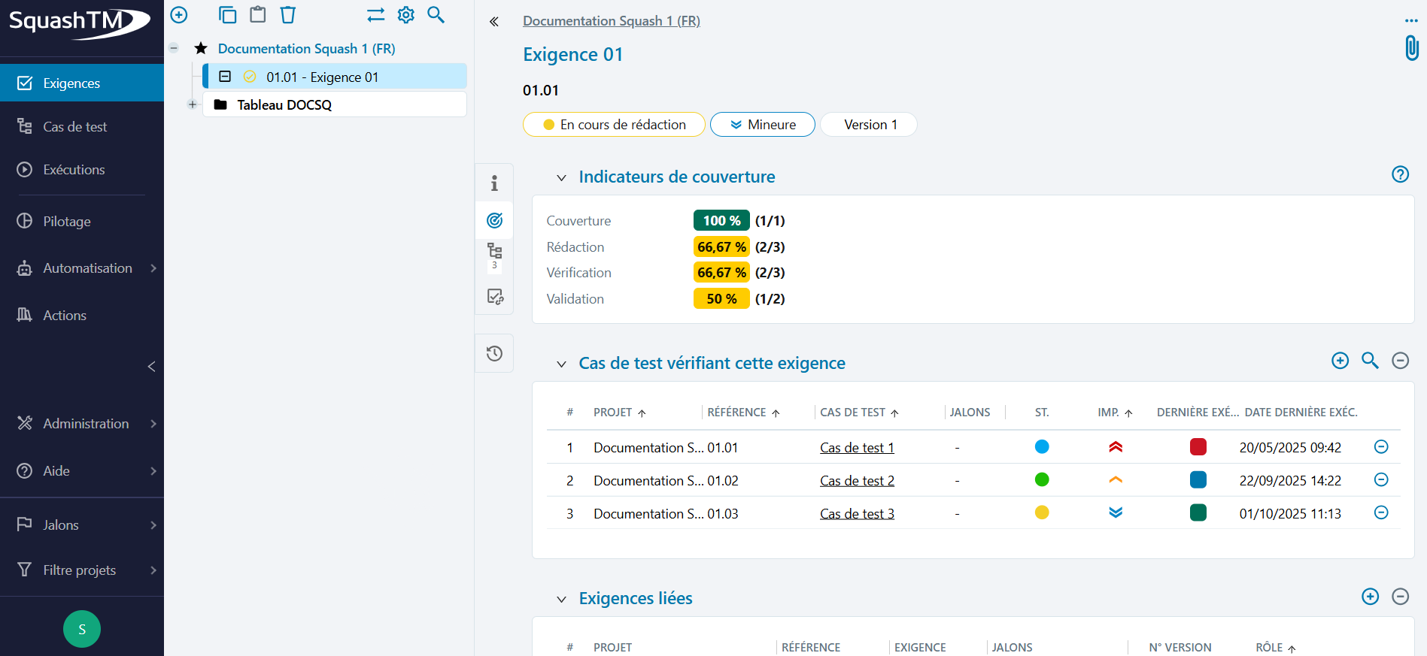
Task: Click the add (plus) icon in tree toolbar
Action: pos(179,15)
